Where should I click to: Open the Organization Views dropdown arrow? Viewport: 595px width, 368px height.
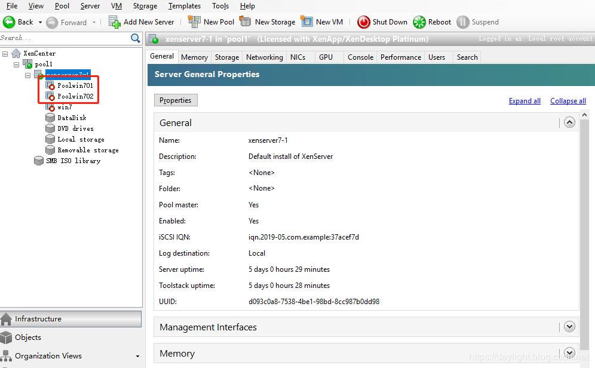click(x=138, y=356)
